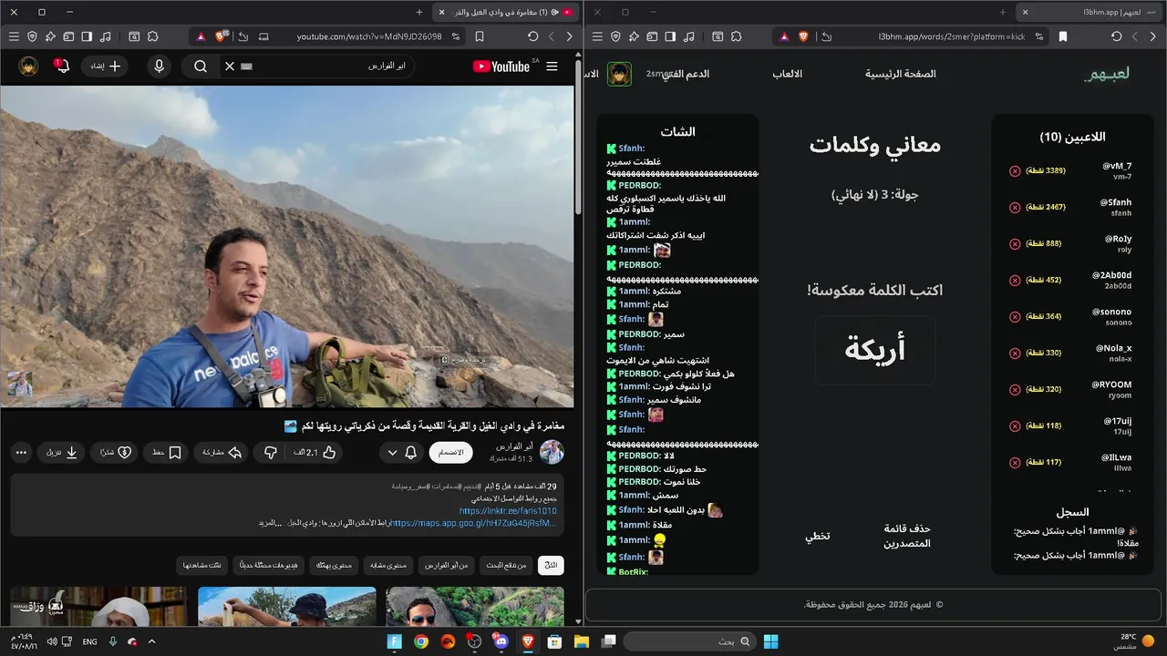Clear the YouTube search box text
Image resolution: width=1167 pixels, height=656 pixels.
tap(230, 67)
